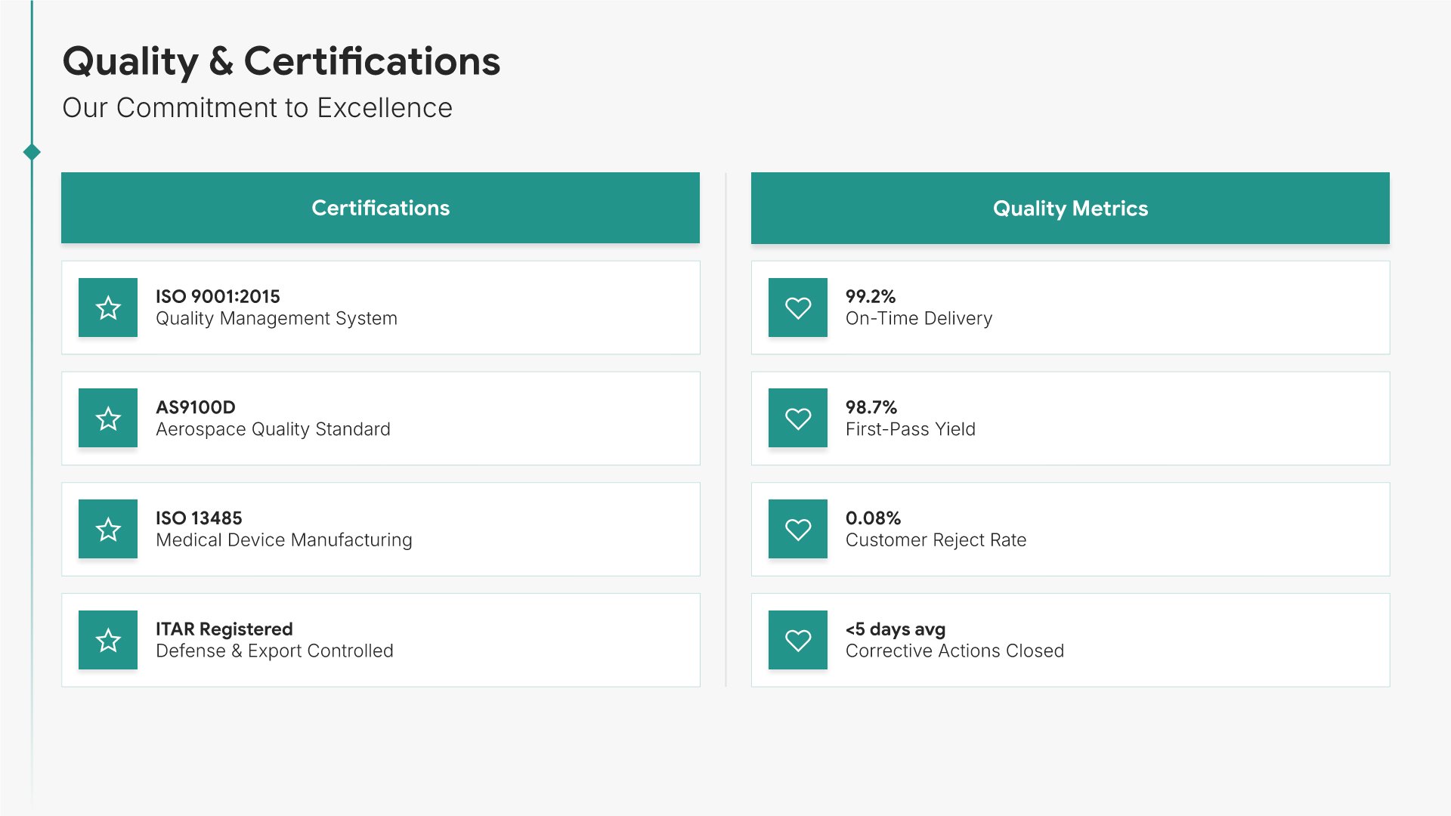Select the Certifications header banner
Screen dimensions: 1451x816
380,208
